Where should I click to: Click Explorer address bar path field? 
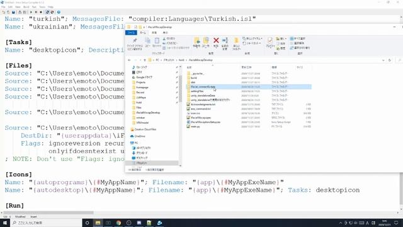(264, 60)
